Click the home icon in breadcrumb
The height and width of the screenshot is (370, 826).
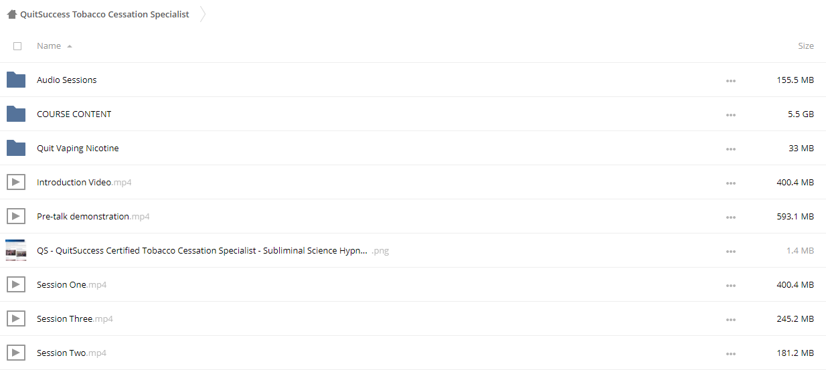(12, 14)
